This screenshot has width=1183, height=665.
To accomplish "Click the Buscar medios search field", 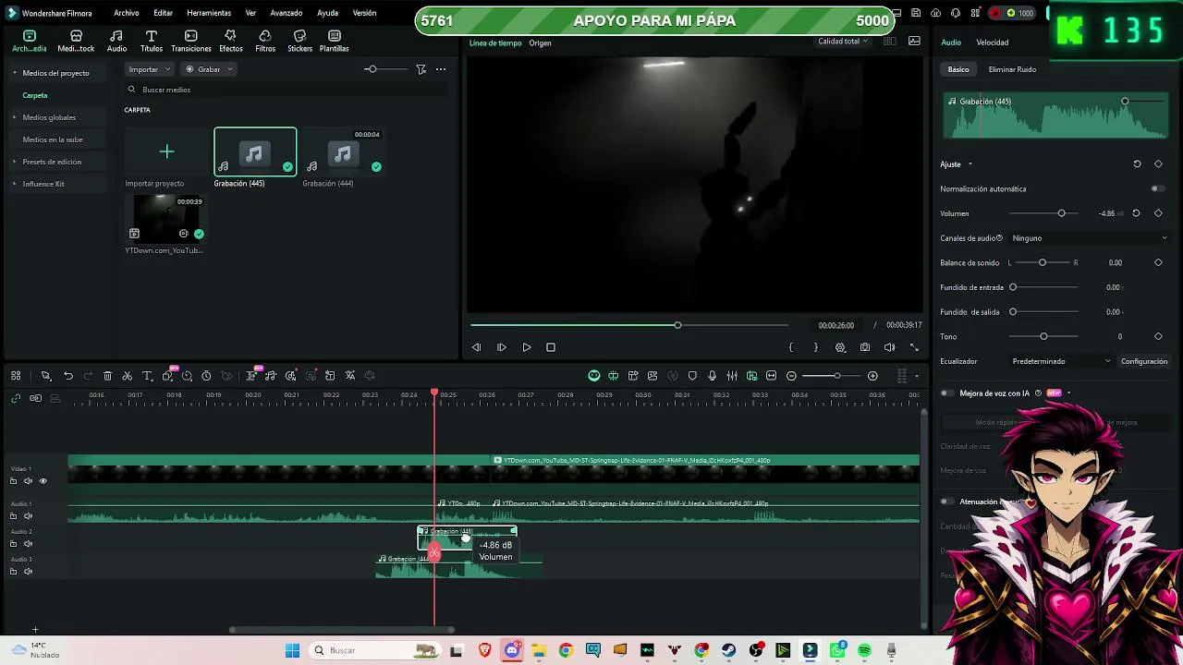I will [x=287, y=90].
